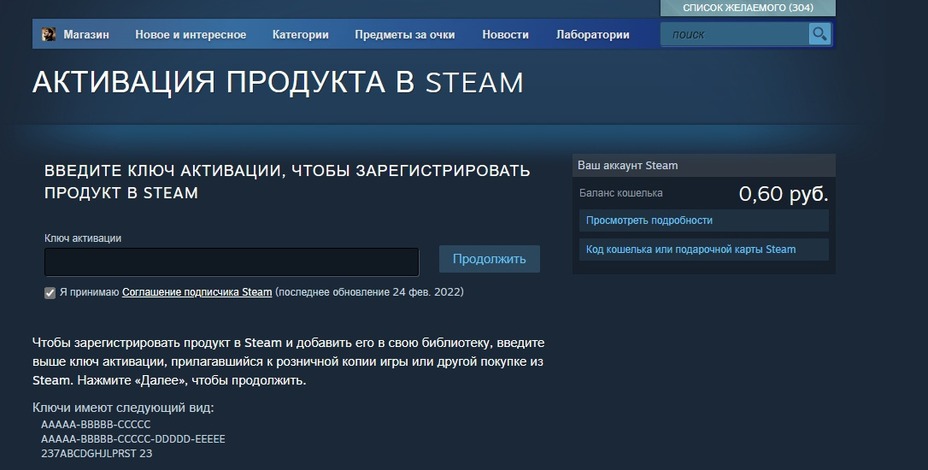Open the Магазин menu
928x470 pixels.
(86, 34)
